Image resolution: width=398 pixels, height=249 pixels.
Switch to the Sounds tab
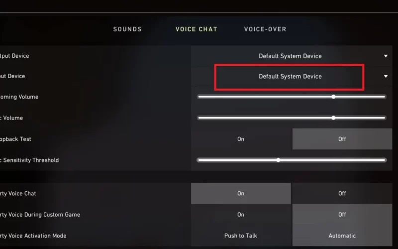click(127, 29)
